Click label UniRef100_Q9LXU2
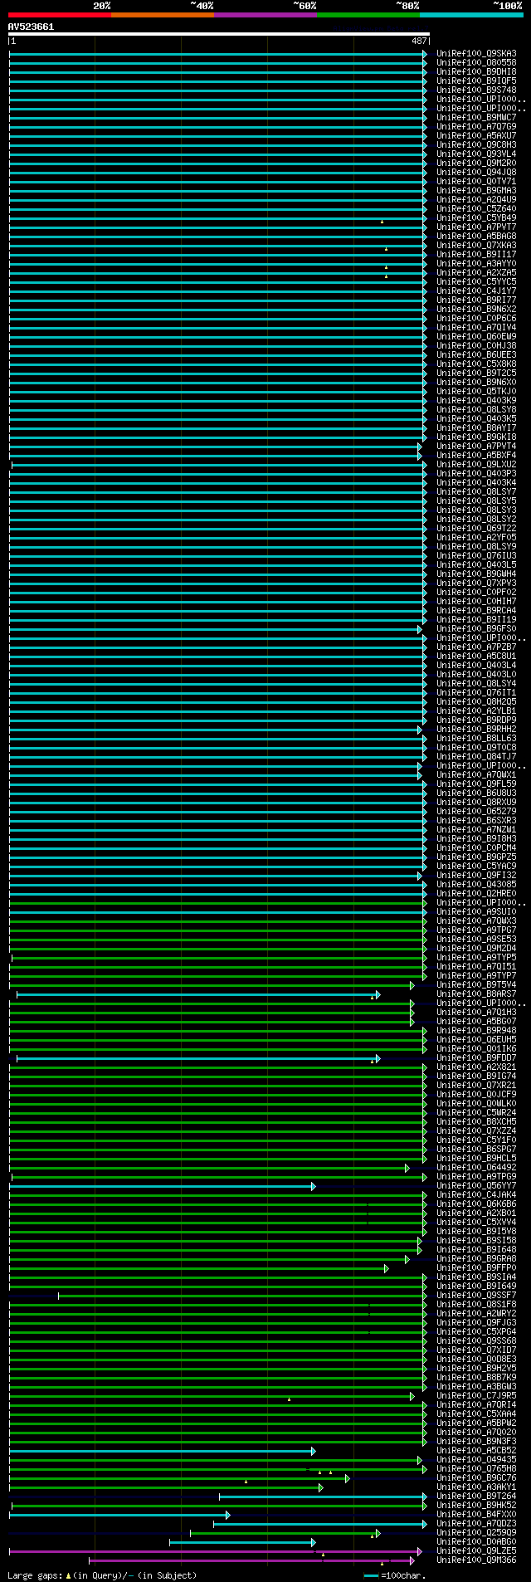Viewport: 531px width, 1582px height. pos(476,464)
